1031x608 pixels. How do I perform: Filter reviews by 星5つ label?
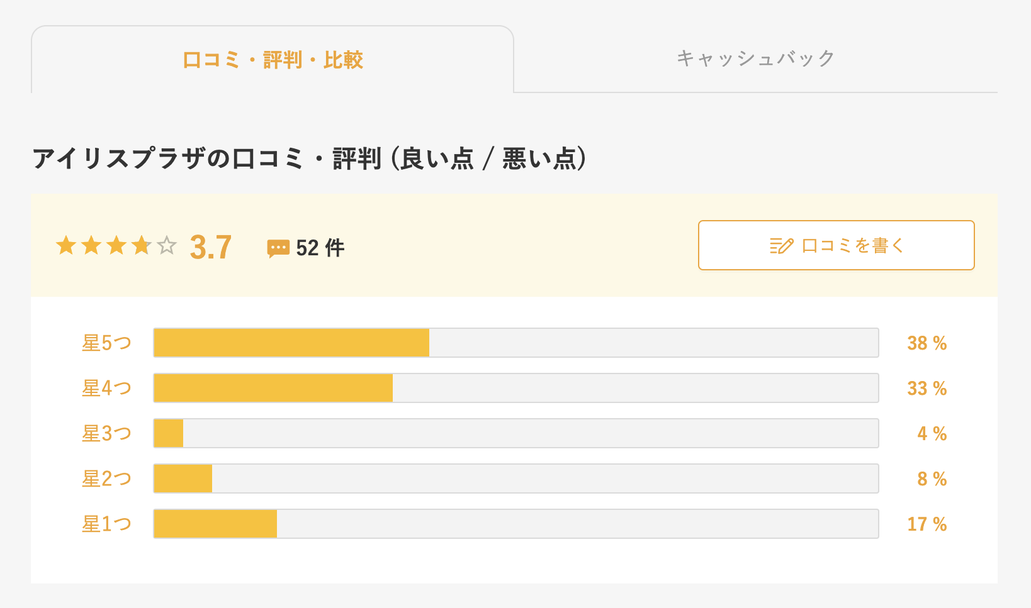point(106,343)
